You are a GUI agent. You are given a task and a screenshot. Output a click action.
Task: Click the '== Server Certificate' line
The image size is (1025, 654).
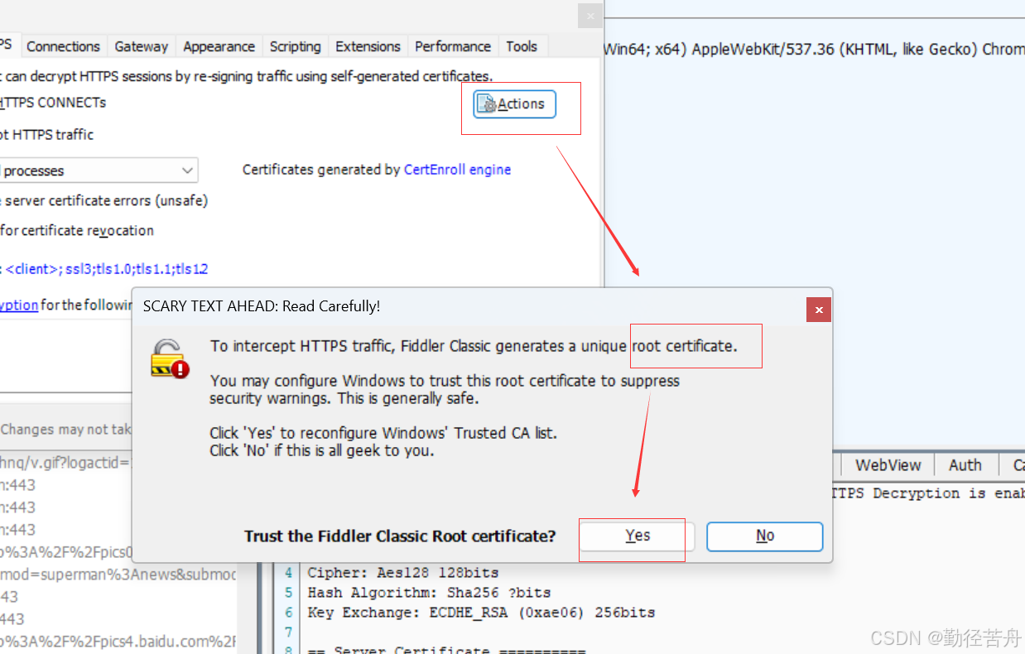click(446, 651)
